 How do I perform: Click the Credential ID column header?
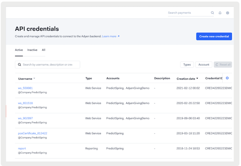(x=214, y=78)
